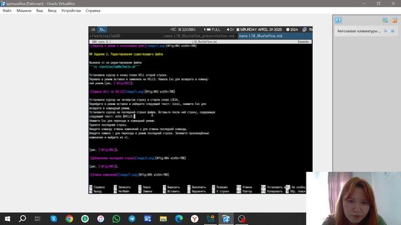Click the ЧитФайл shortcut in the nano footer
Image resolution: width=401 pixels, height=225 pixels.
(x=122, y=191)
